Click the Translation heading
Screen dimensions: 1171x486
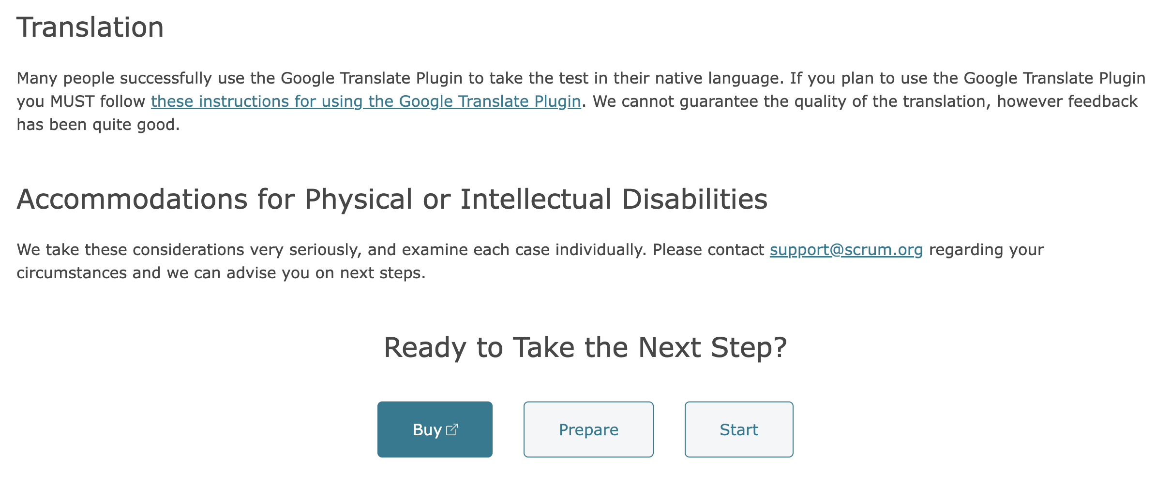pyautogui.click(x=90, y=27)
